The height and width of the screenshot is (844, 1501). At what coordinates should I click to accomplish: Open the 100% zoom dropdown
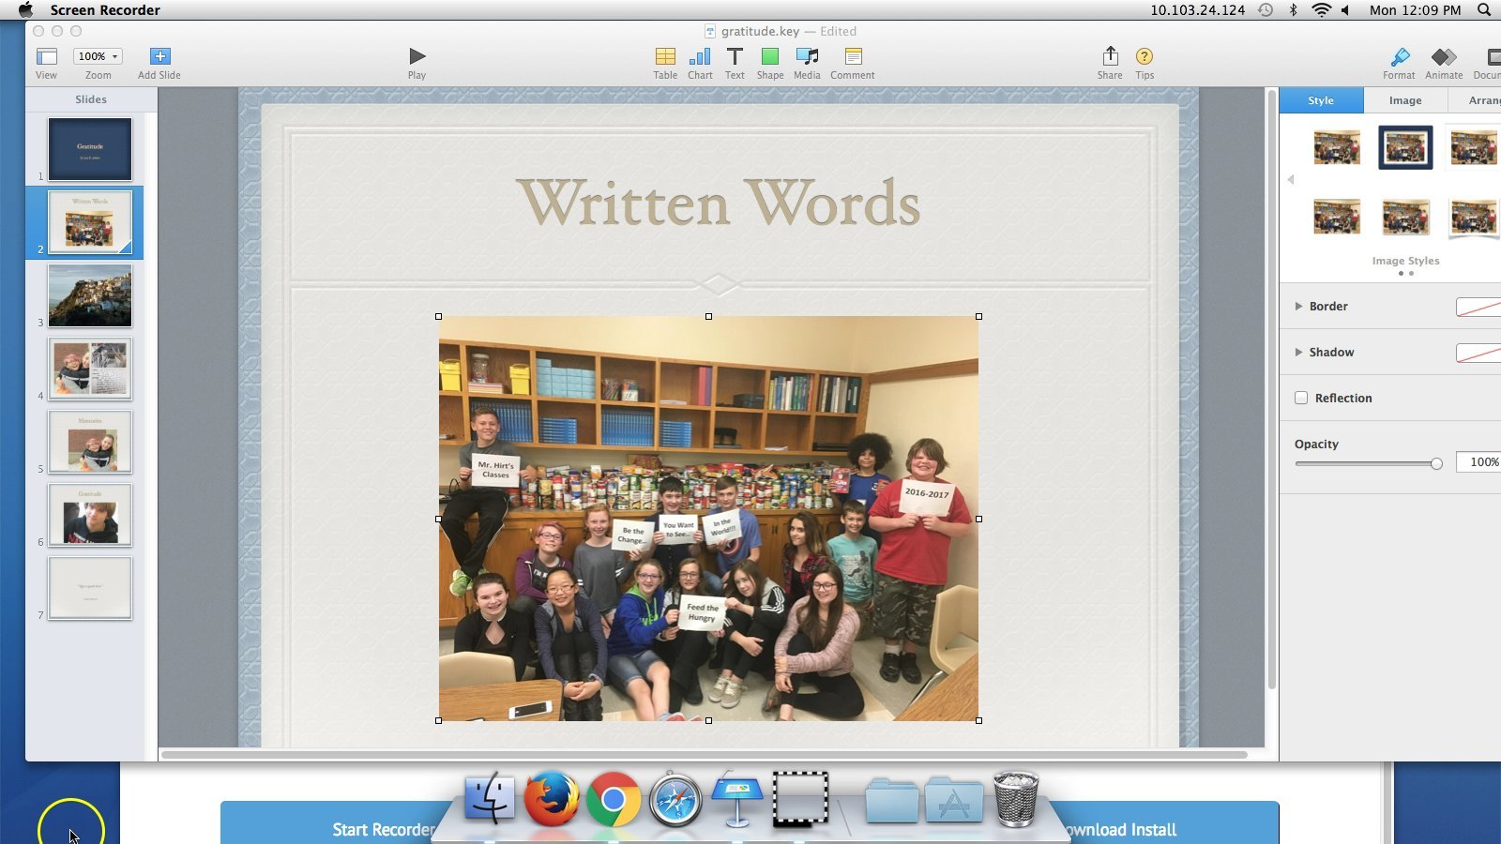97,55
